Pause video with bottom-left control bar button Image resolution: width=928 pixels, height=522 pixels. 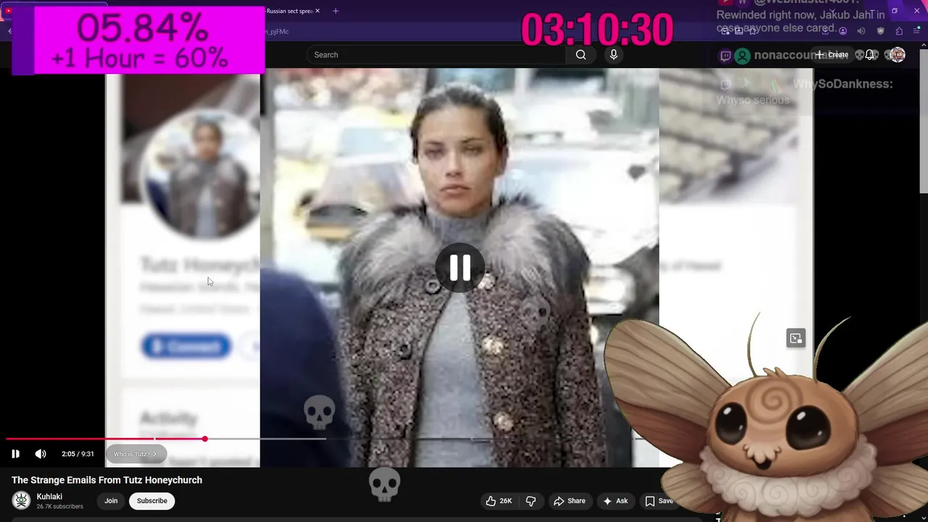pyautogui.click(x=15, y=454)
